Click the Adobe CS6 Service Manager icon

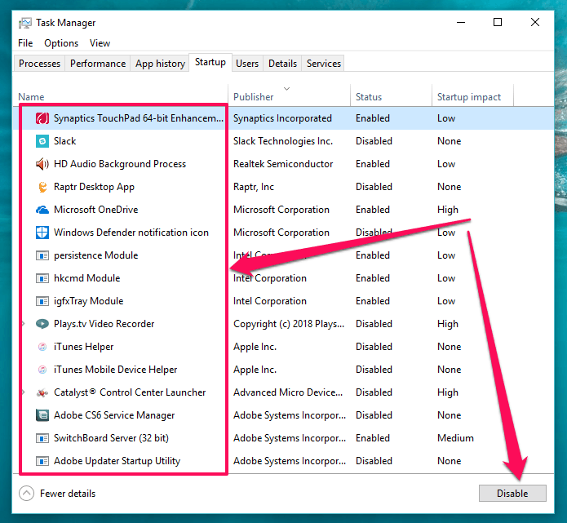42,415
